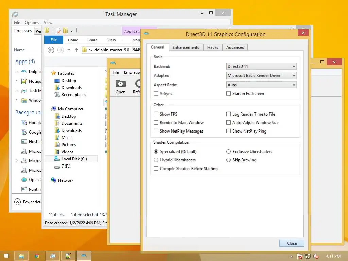The height and width of the screenshot is (261, 348).
Task: Click the Favorites star icon
Action: click(x=53, y=73)
